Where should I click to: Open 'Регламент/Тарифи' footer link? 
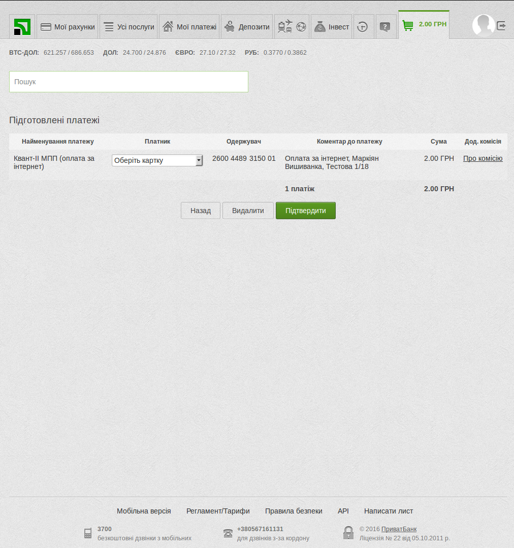(x=218, y=511)
